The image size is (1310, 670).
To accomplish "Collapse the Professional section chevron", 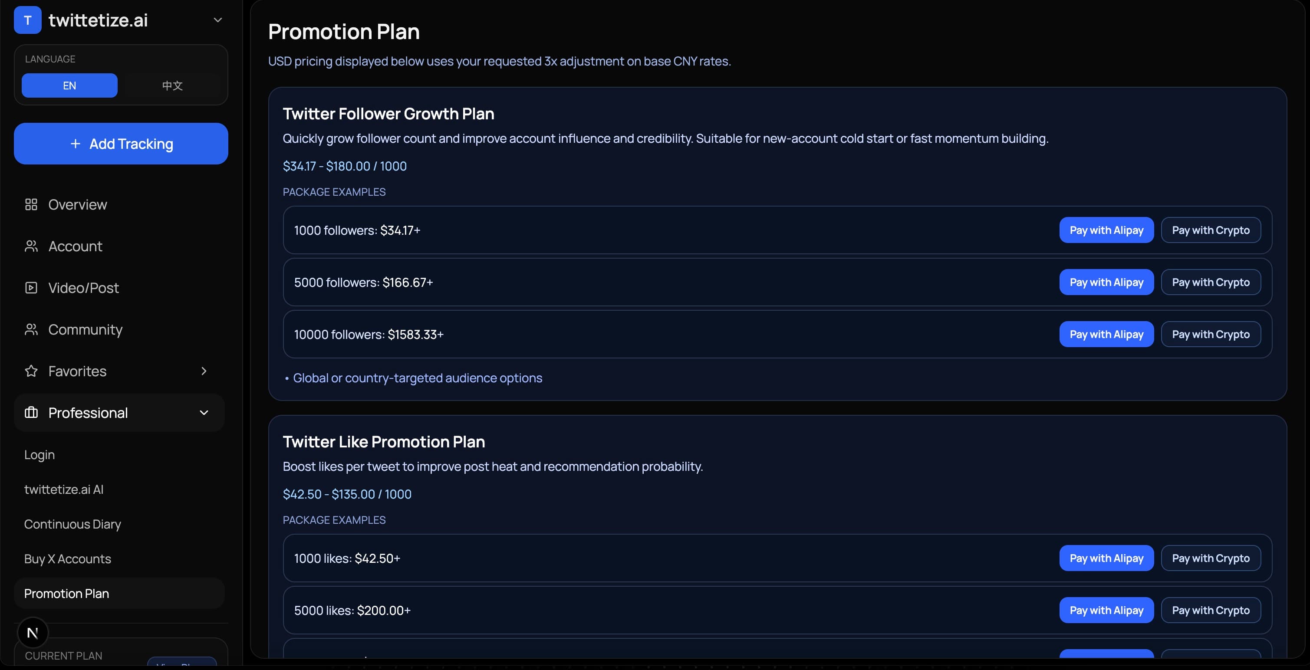I will pos(204,413).
